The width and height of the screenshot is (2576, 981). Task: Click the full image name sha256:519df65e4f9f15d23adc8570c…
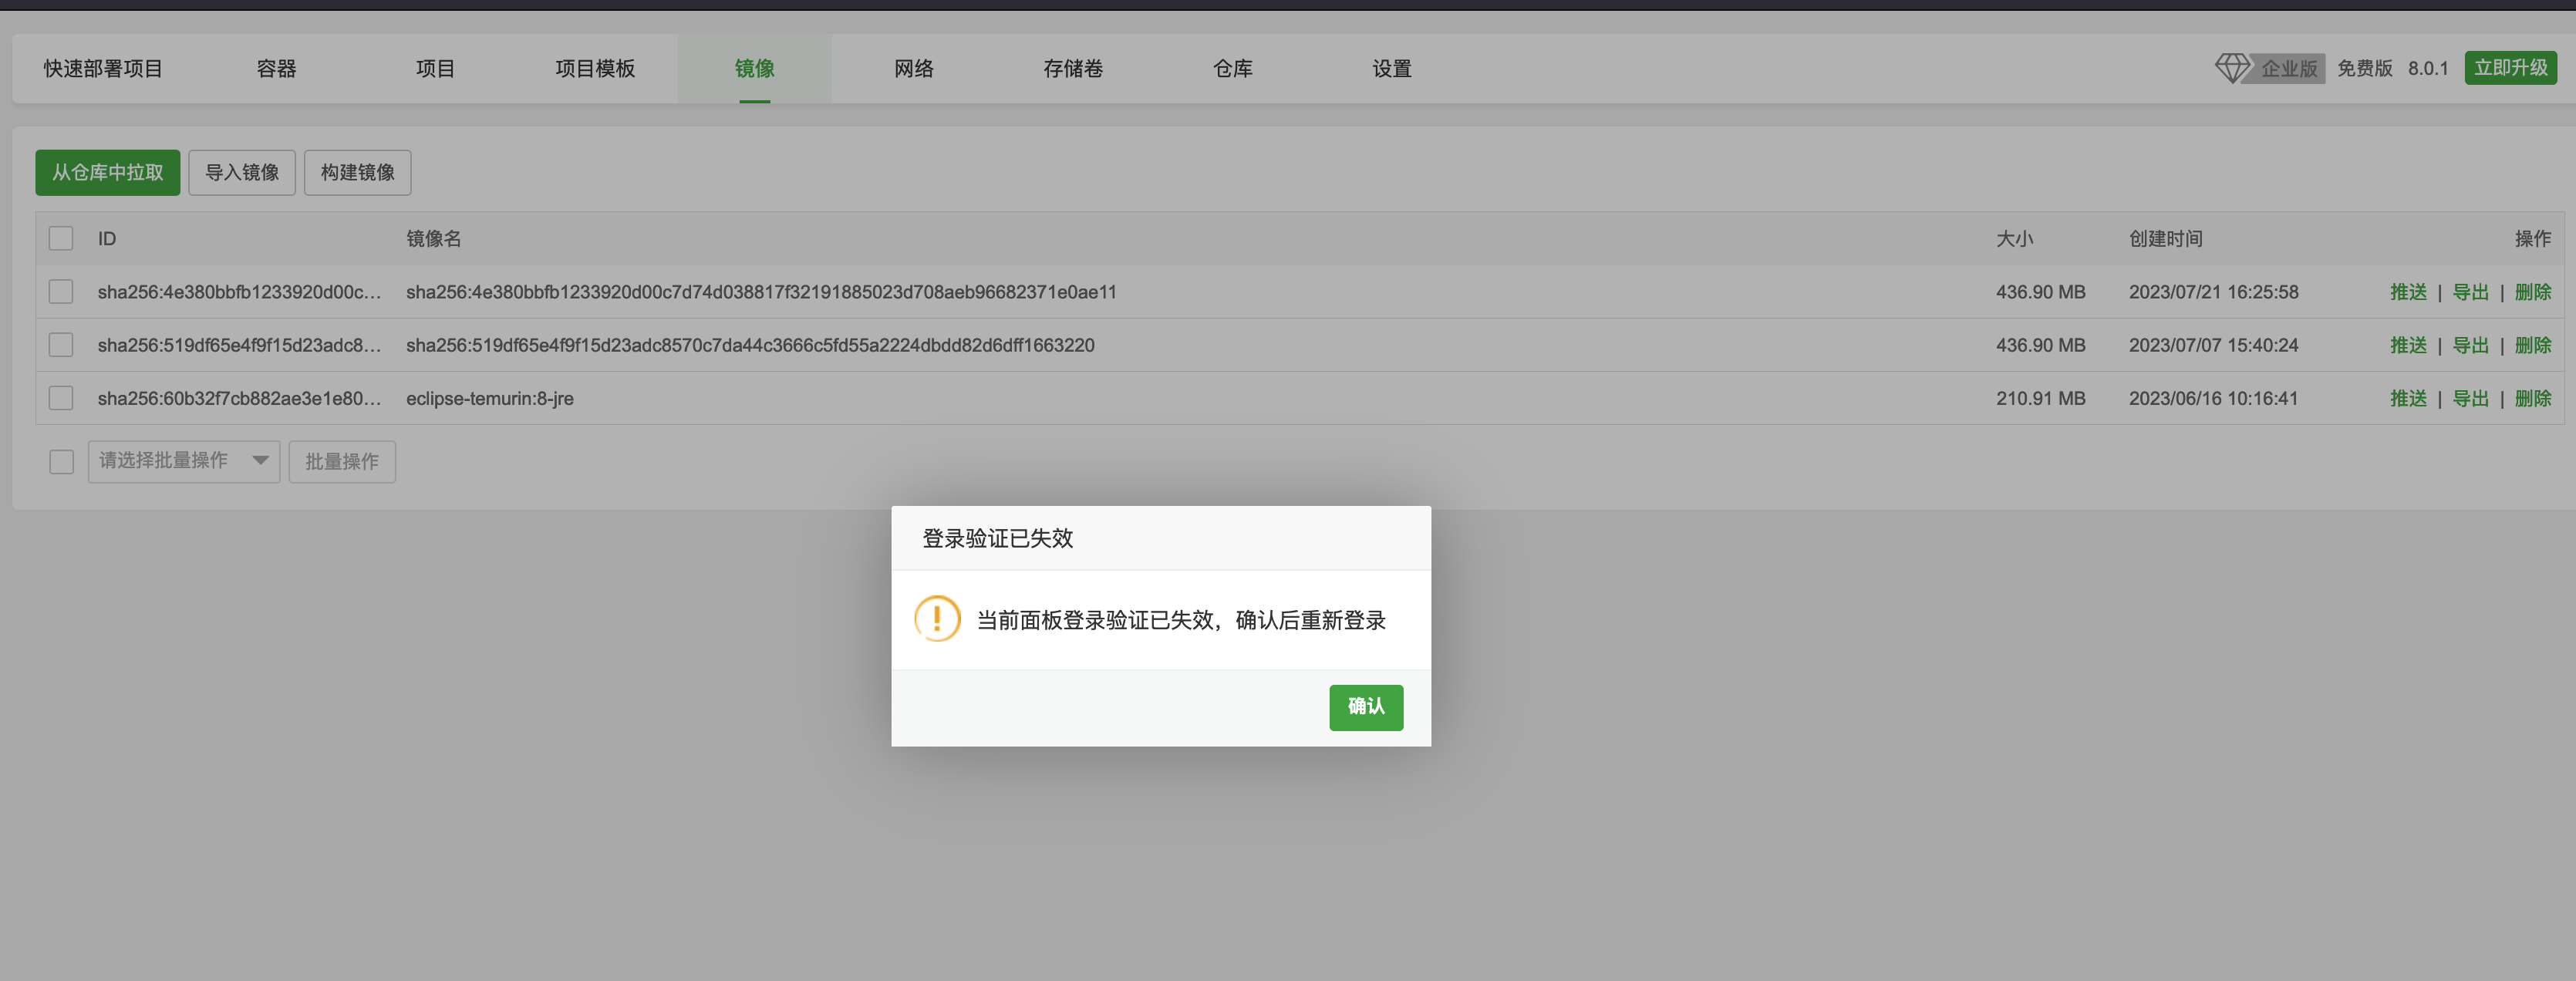pos(750,345)
